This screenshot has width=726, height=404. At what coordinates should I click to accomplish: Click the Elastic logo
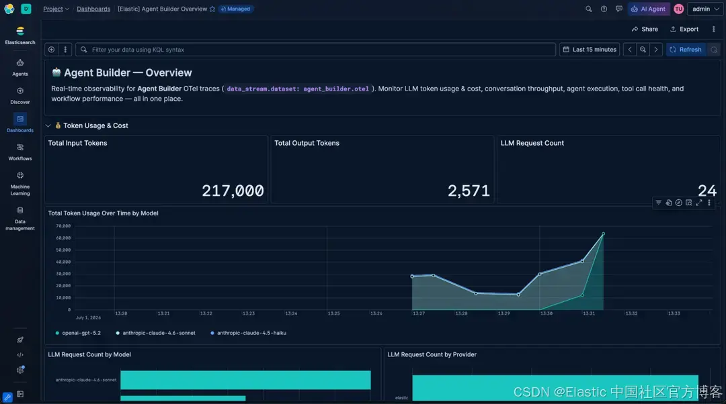click(9, 9)
